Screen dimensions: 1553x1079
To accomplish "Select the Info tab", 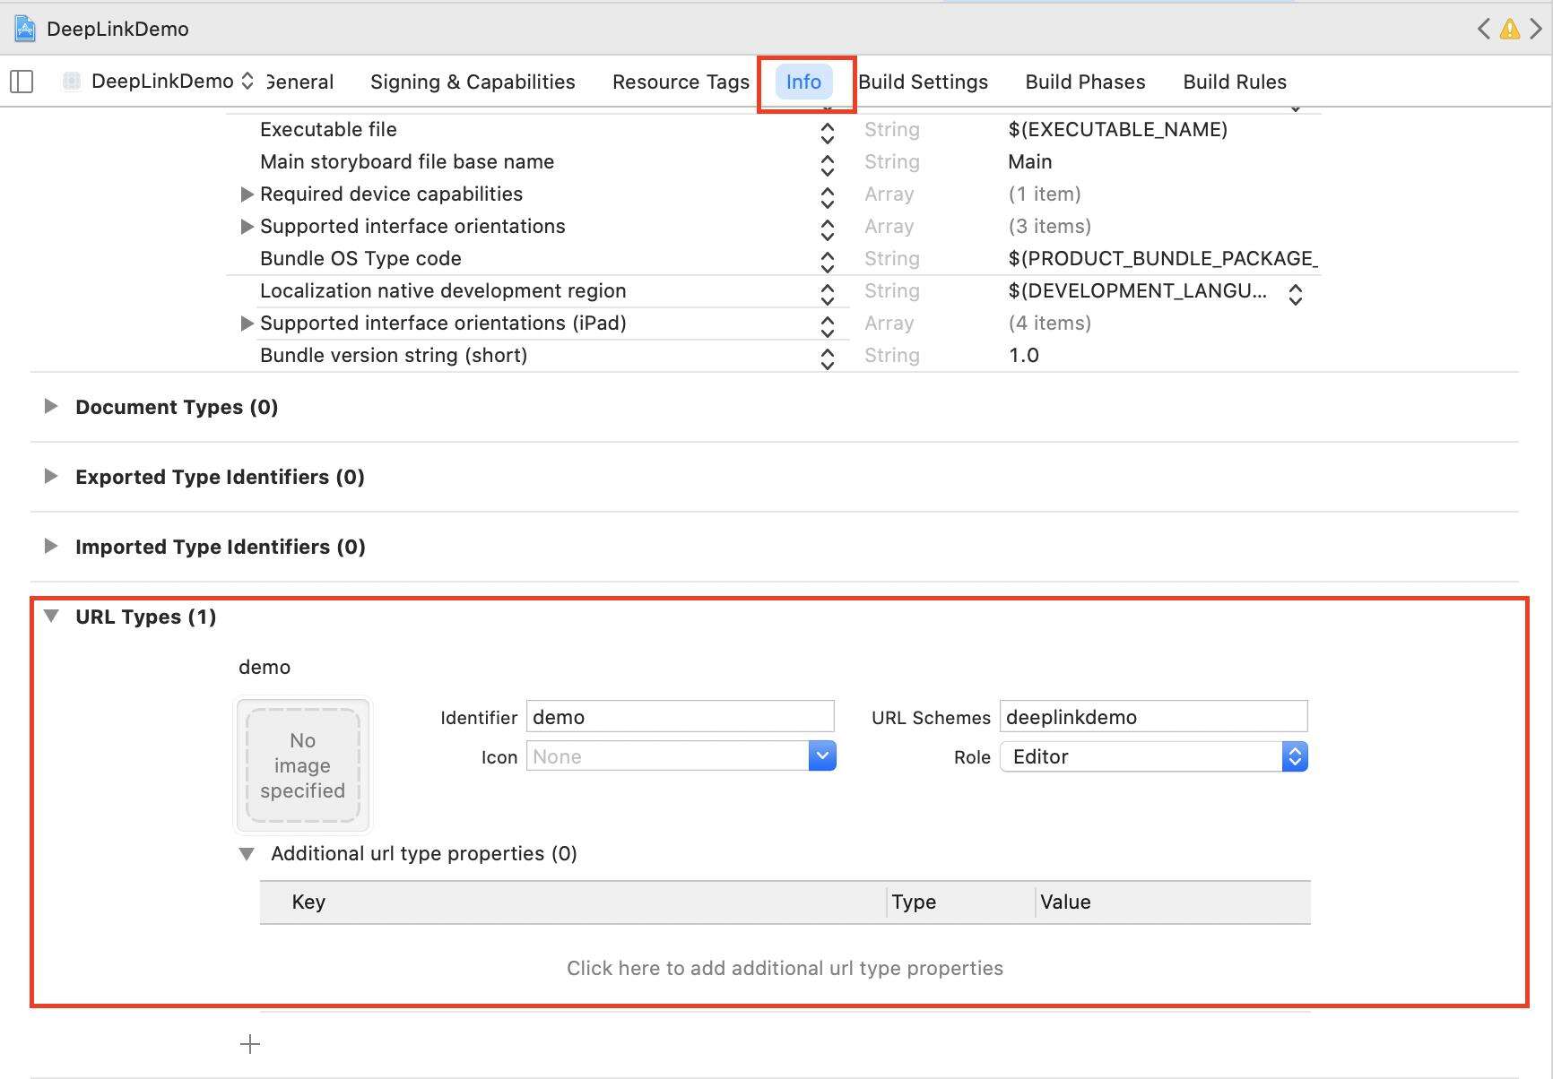I will 803,82.
